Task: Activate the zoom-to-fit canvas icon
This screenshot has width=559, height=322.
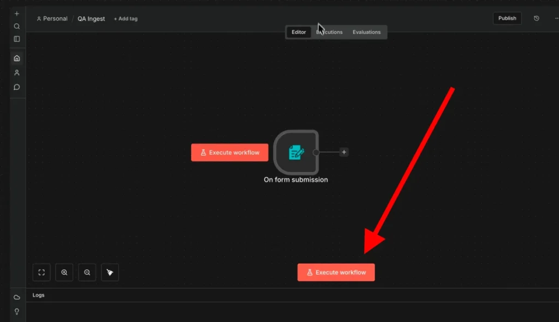Action: click(41, 272)
